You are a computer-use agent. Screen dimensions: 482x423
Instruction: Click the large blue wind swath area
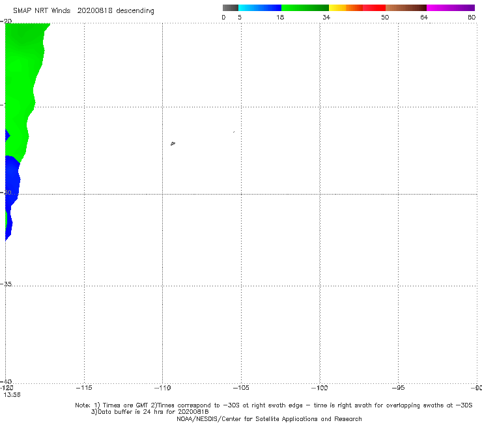click(x=12, y=182)
